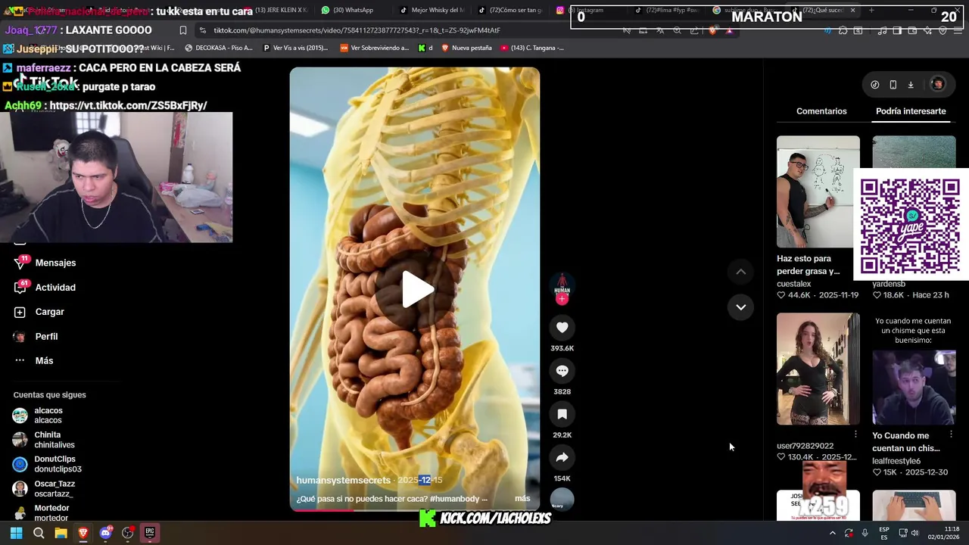Open File Explorer from the taskbar
The height and width of the screenshot is (545, 969).
point(61,533)
